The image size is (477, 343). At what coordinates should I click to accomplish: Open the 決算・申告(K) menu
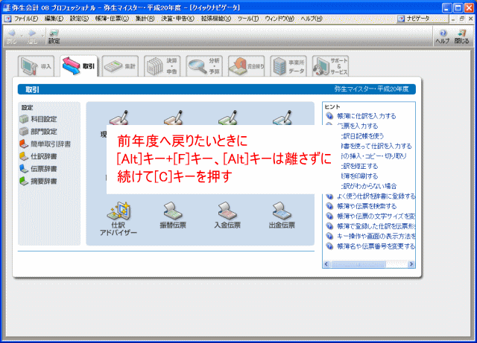tap(177, 19)
